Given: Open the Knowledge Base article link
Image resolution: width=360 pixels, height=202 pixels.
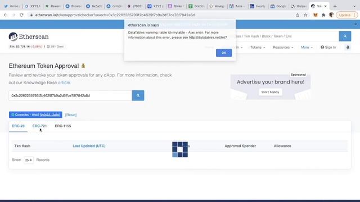Looking at the screenshot, I should 64,82.
